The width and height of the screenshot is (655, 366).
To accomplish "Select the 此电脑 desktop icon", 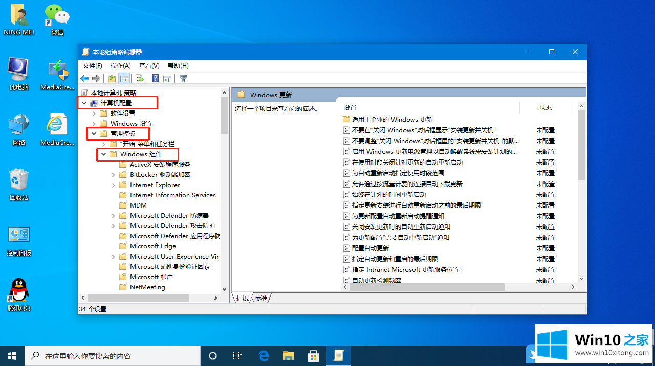I will pyautogui.click(x=19, y=75).
